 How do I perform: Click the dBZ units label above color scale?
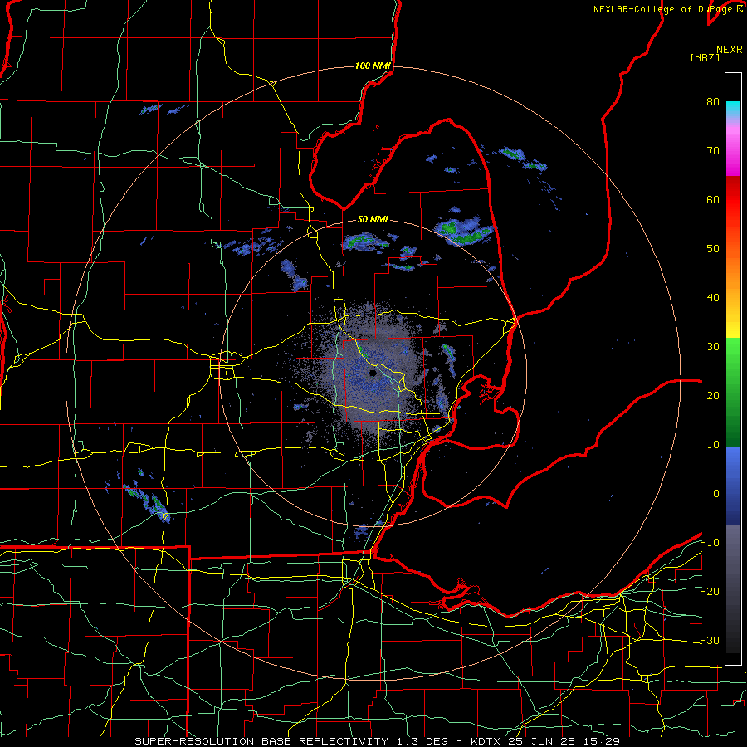click(x=705, y=58)
